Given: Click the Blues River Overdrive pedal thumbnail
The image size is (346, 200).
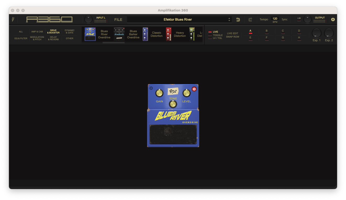Looking at the screenshot, I should click(90, 34).
